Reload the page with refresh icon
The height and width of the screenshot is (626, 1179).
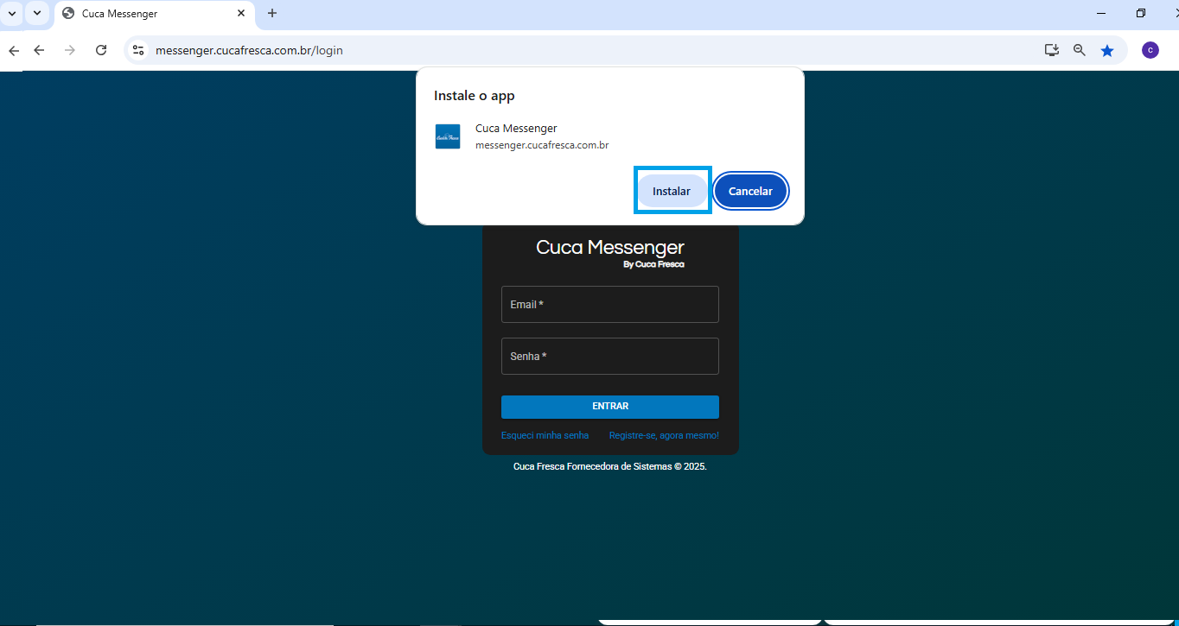[101, 50]
